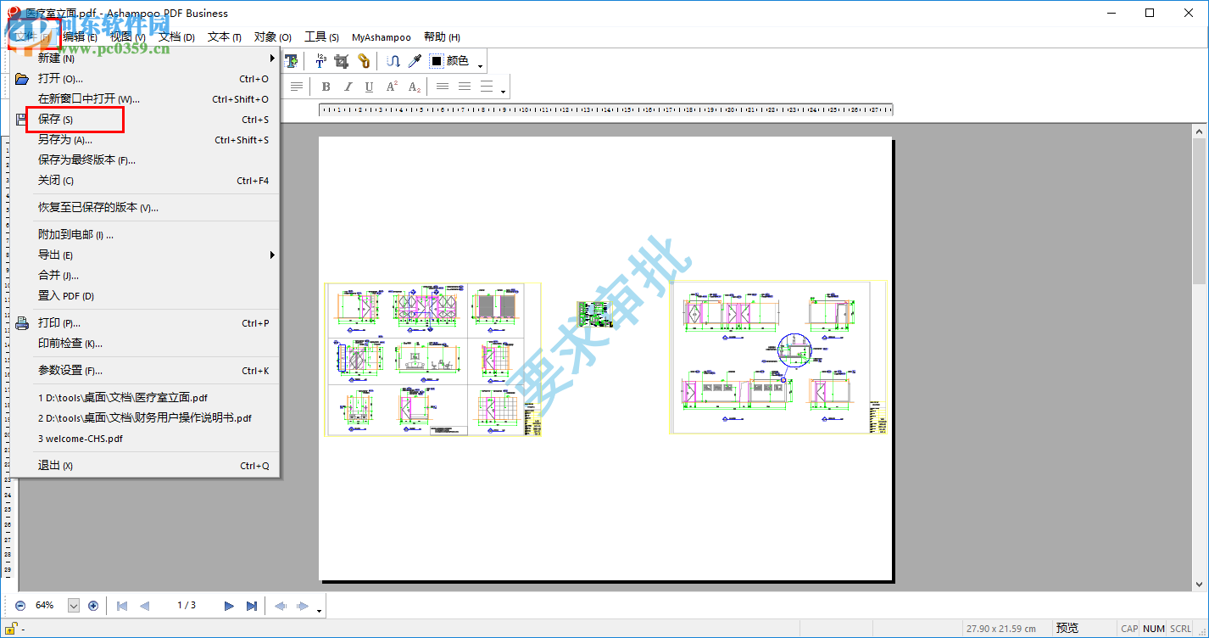
Task: Toggle underline text formatting
Action: coord(369,87)
